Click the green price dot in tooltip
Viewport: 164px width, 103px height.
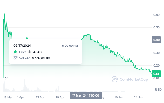[x=15, y=52]
